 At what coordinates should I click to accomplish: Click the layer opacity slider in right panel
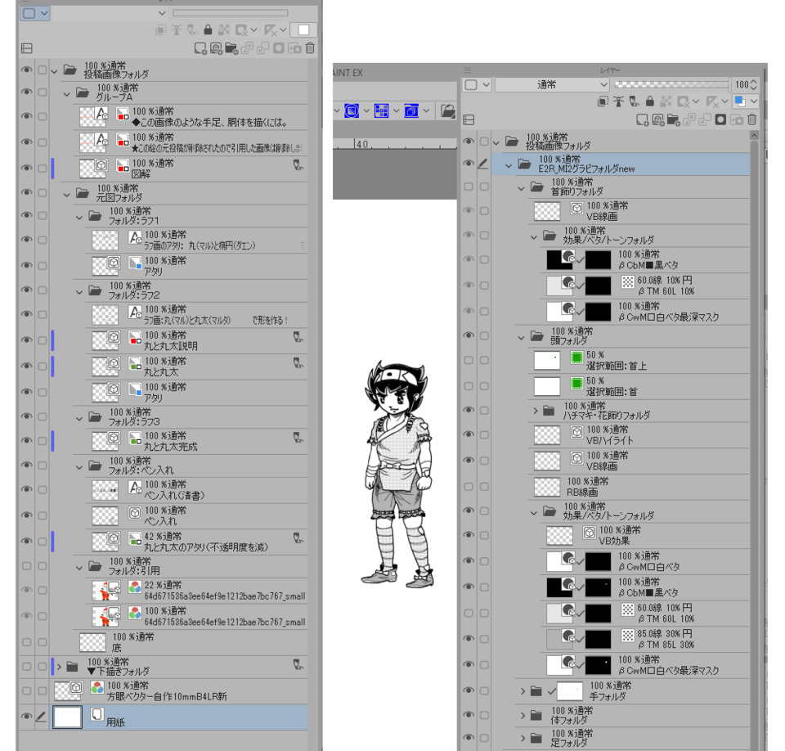tap(671, 84)
